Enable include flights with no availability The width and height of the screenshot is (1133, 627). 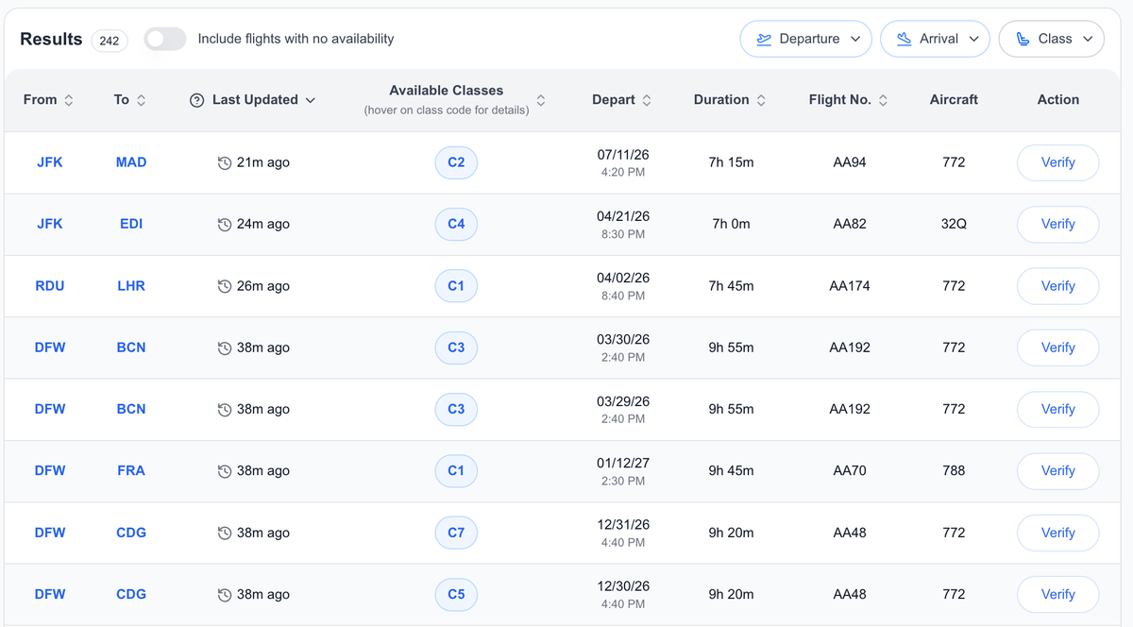click(x=164, y=39)
